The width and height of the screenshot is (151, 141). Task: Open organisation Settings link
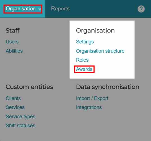[85, 42]
